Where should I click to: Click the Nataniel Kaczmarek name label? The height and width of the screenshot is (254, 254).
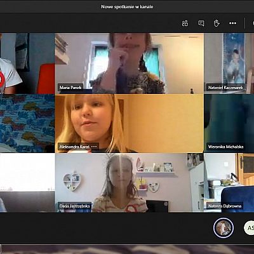225,87
